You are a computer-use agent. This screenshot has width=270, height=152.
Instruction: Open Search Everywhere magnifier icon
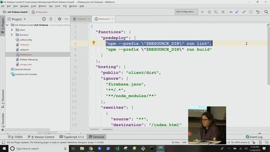[266, 12]
